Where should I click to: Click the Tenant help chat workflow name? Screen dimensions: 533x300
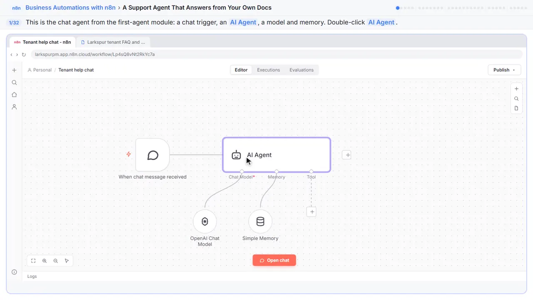[76, 70]
